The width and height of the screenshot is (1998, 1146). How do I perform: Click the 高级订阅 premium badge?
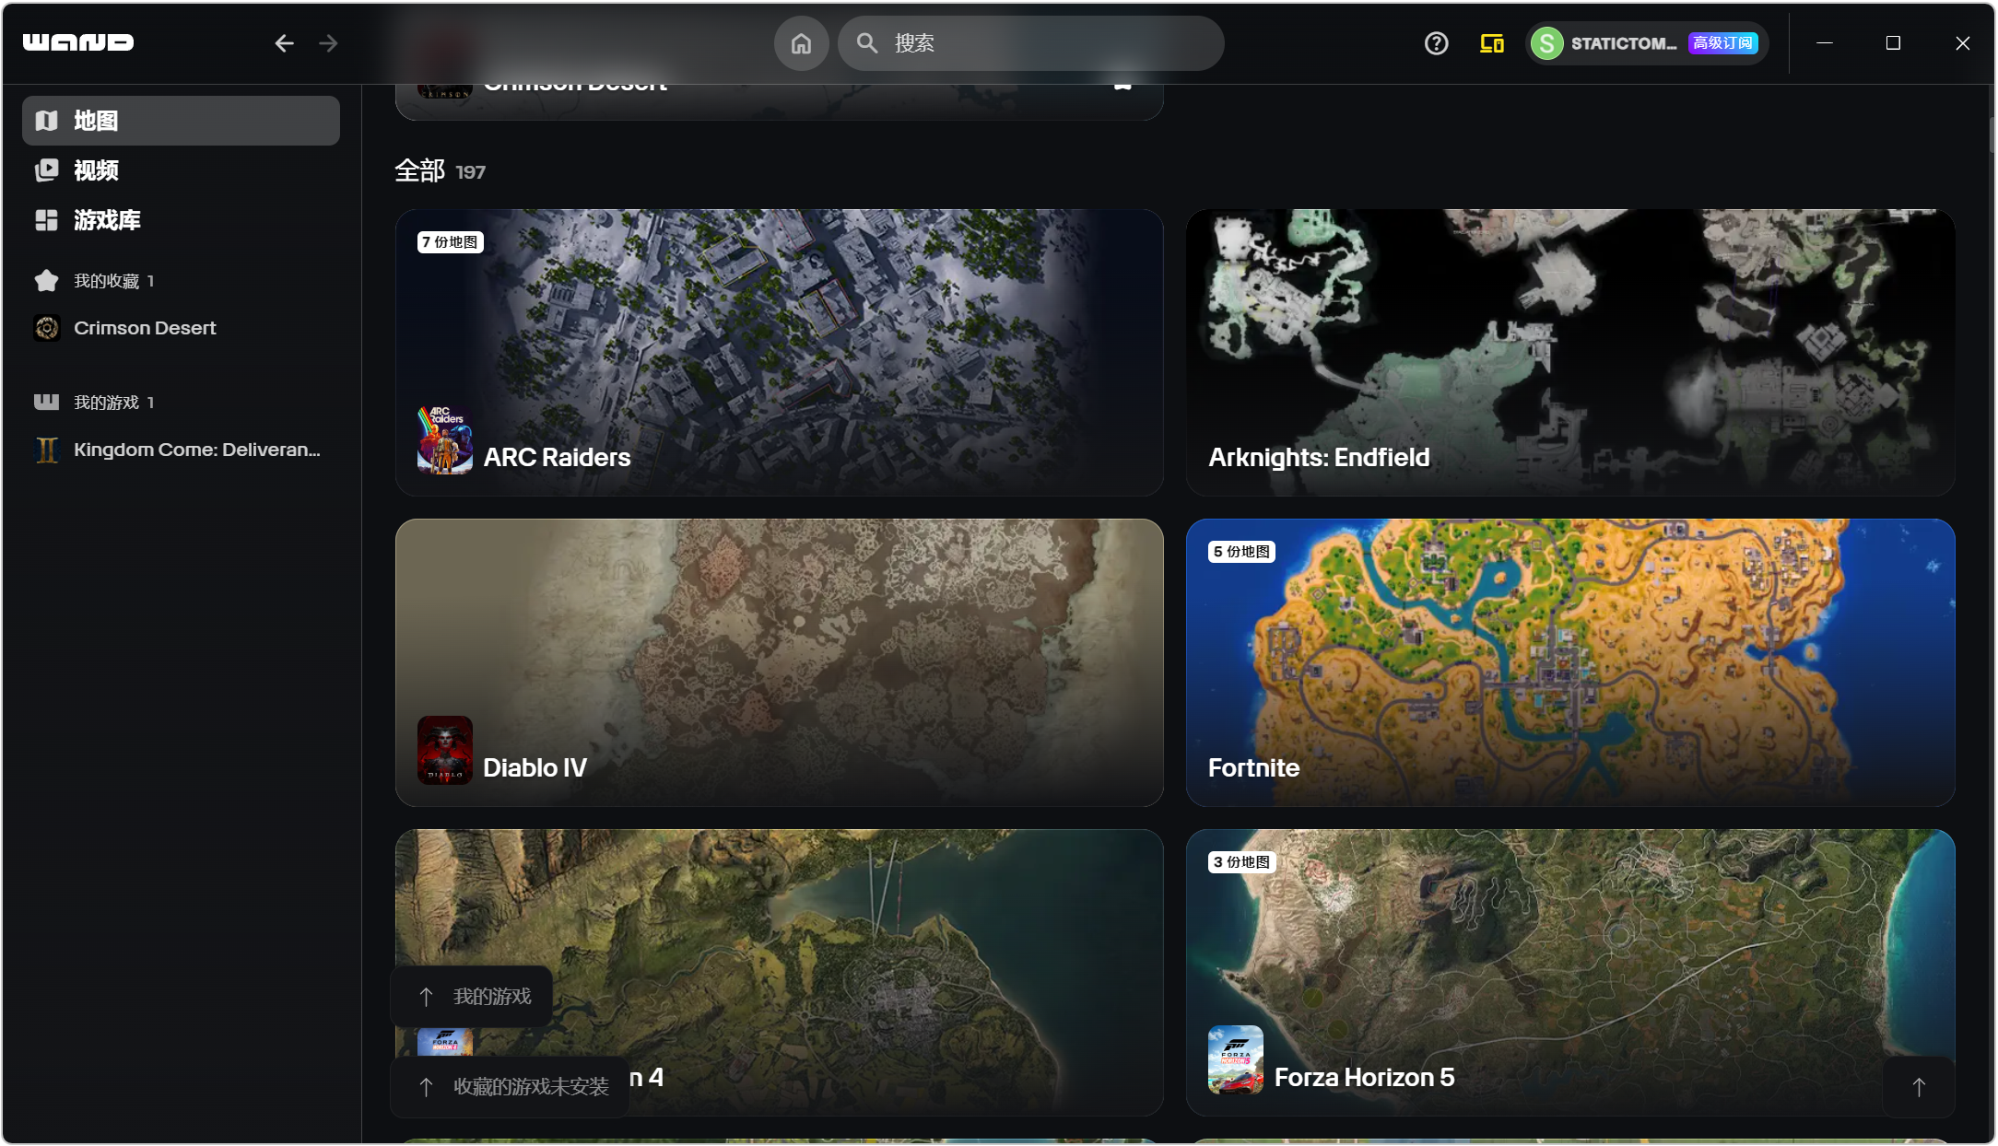click(1722, 43)
